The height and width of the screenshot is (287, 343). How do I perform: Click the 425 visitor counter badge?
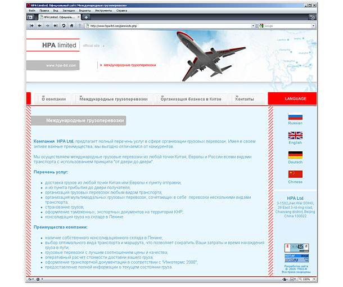tap(297, 248)
